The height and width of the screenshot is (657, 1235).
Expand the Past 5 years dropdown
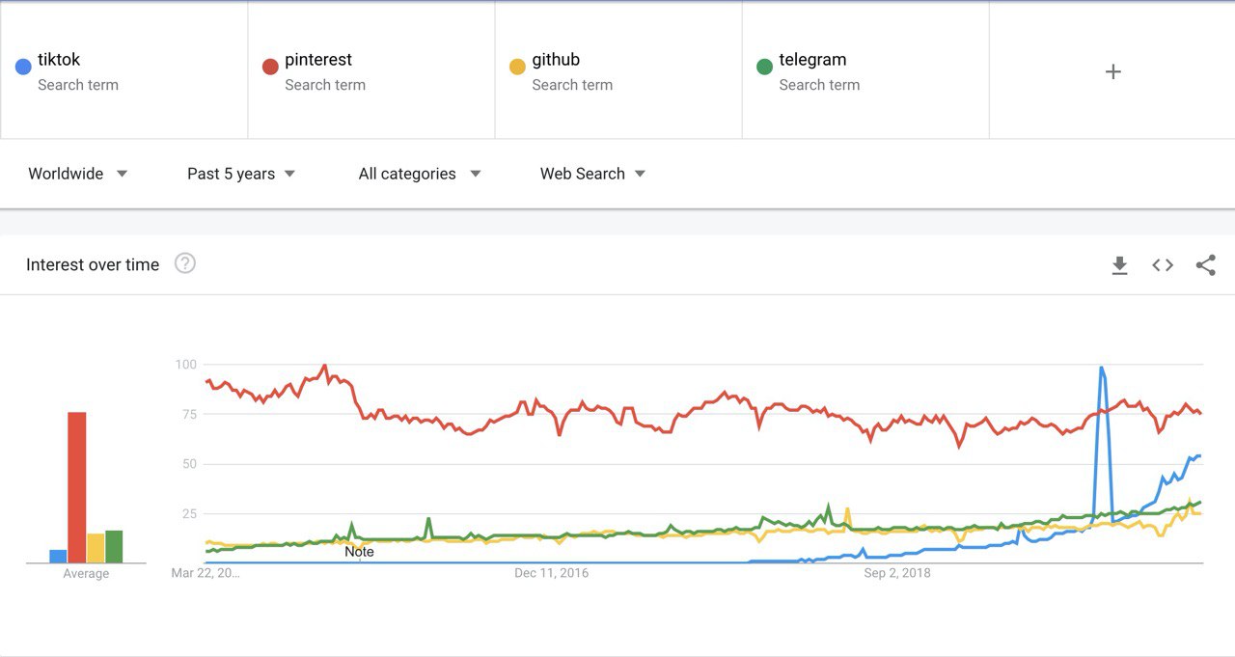point(241,174)
